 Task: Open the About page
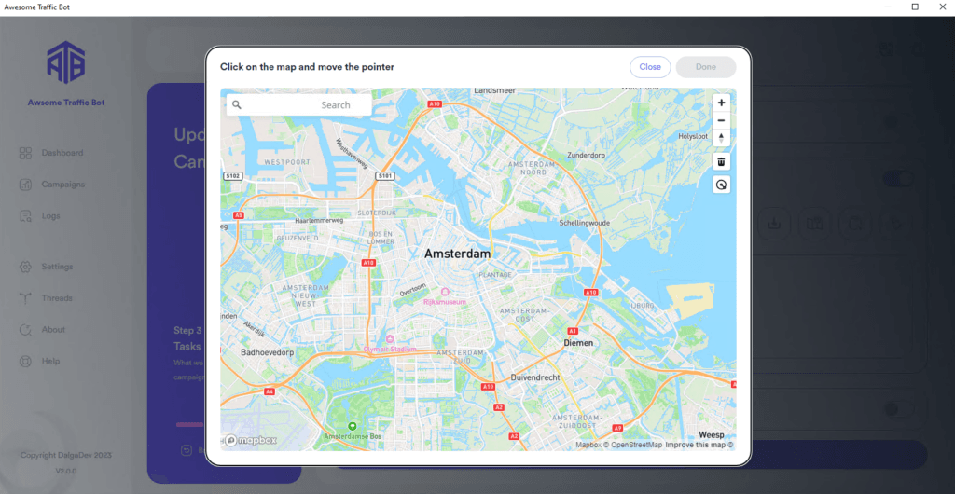click(53, 330)
